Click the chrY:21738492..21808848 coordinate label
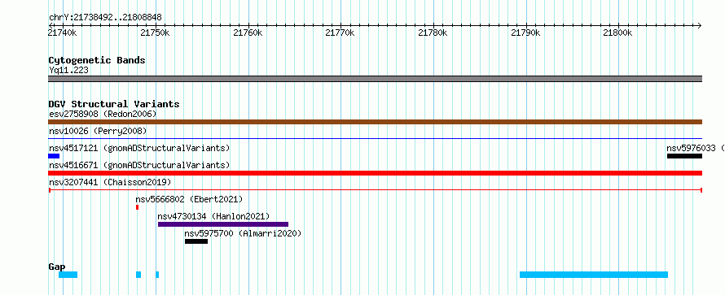The image size is (725, 295). point(105,18)
